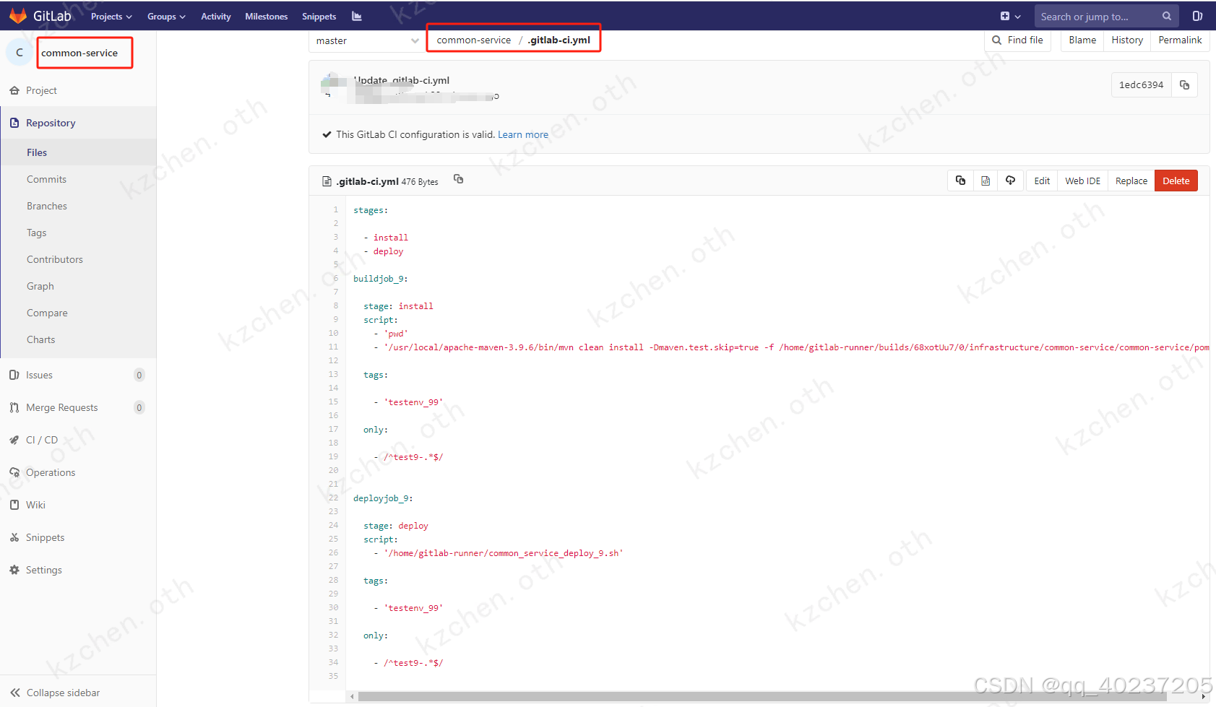Expand the Projects menu
This screenshot has width=1216, height=707.
pyautogui.click(x=111, y=16)
